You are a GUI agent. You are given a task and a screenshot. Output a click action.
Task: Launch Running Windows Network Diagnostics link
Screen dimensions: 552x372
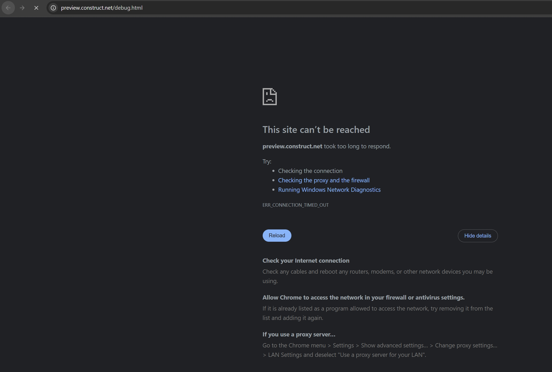(x=329, y=190)
